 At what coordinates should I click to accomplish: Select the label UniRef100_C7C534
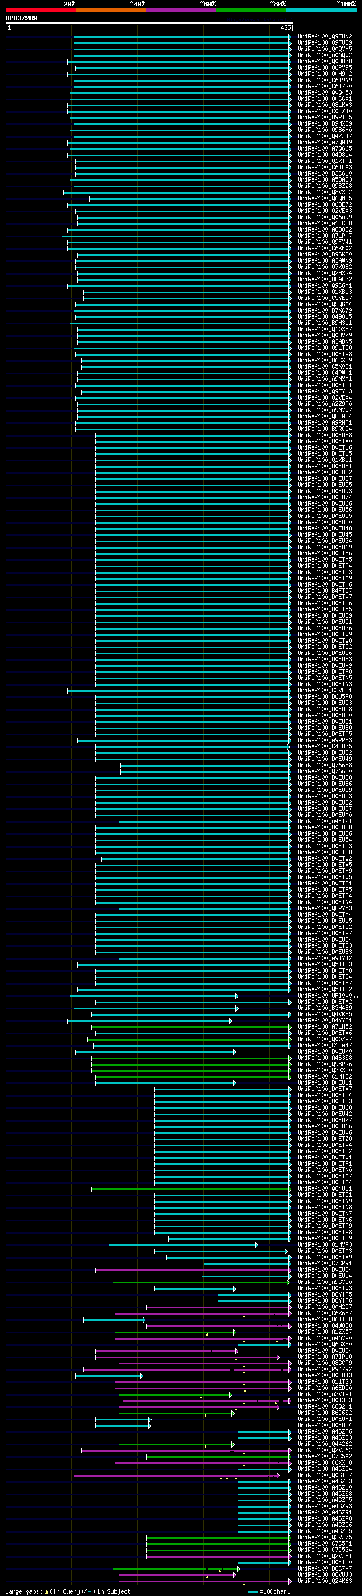pyautogui.click(x=325, y=1549)
